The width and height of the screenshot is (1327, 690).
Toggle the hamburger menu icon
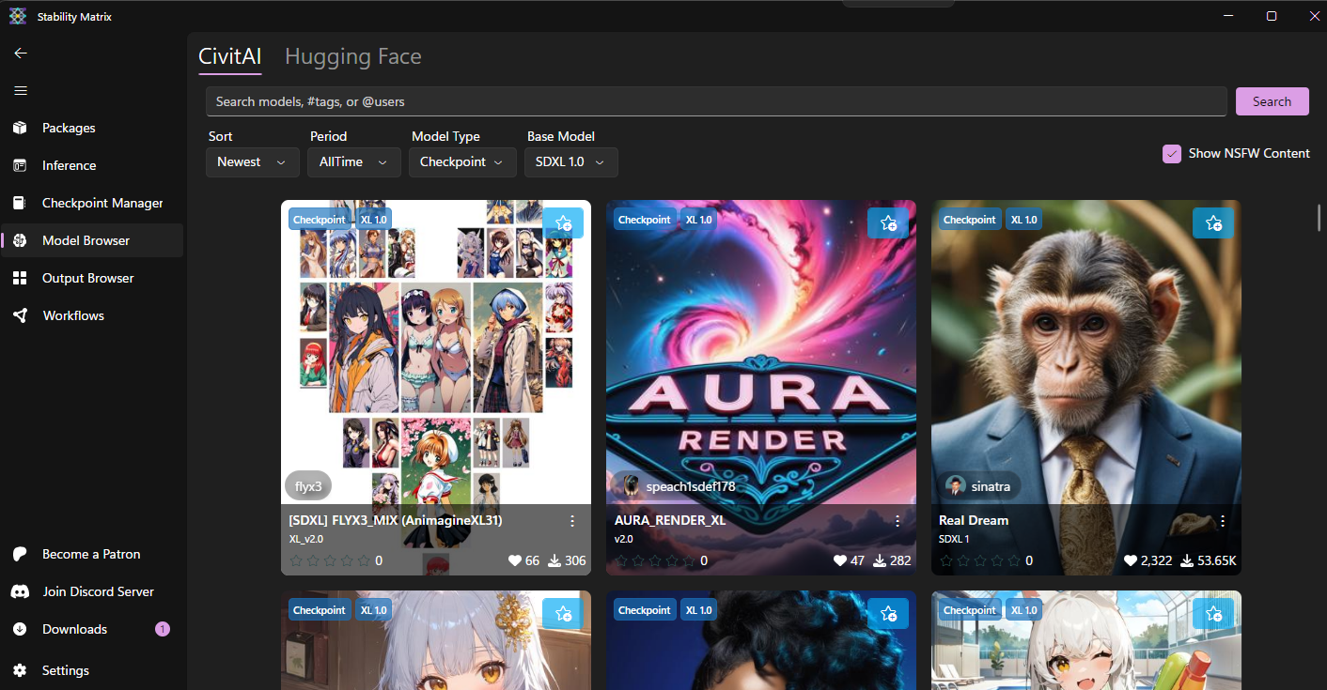click(21, 91)
